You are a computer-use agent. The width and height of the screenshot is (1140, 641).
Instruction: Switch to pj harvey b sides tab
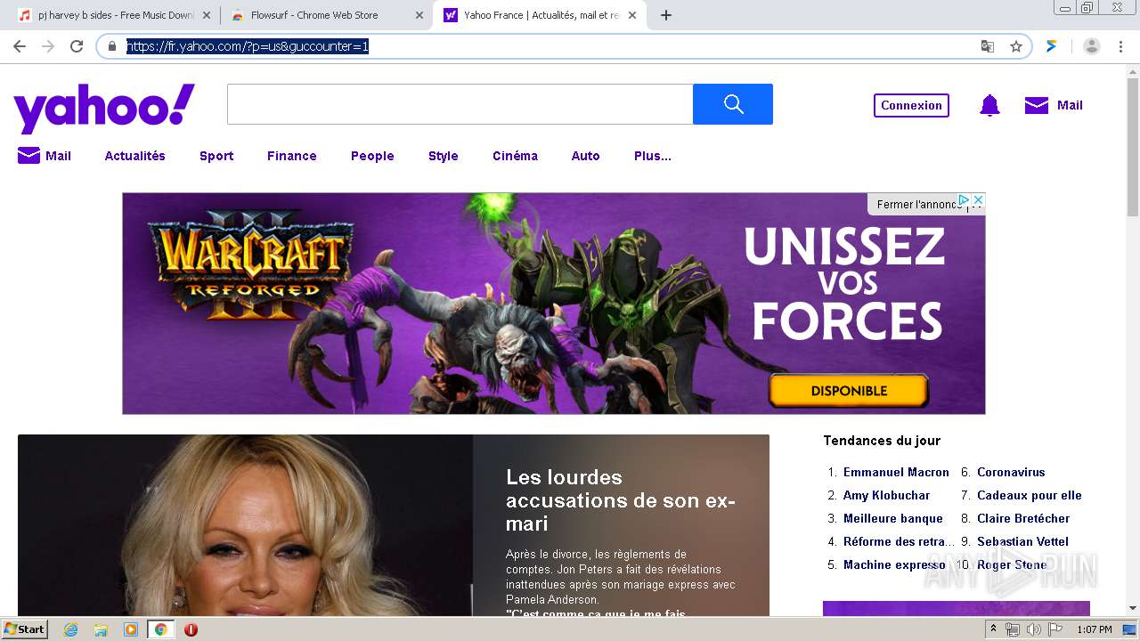(115, 15)
